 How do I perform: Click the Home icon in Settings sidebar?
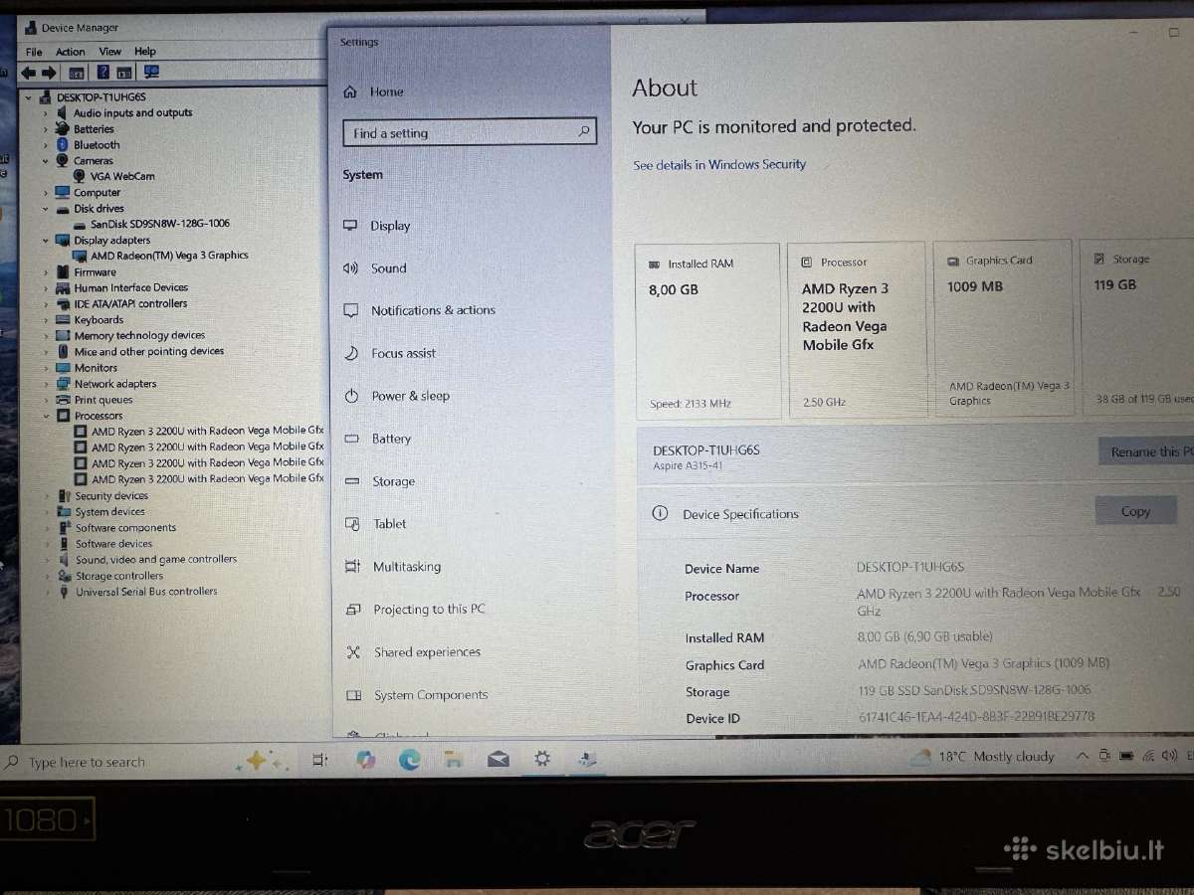point(350,91)
